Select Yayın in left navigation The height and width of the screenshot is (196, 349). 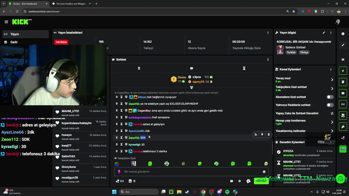[26, 34]
